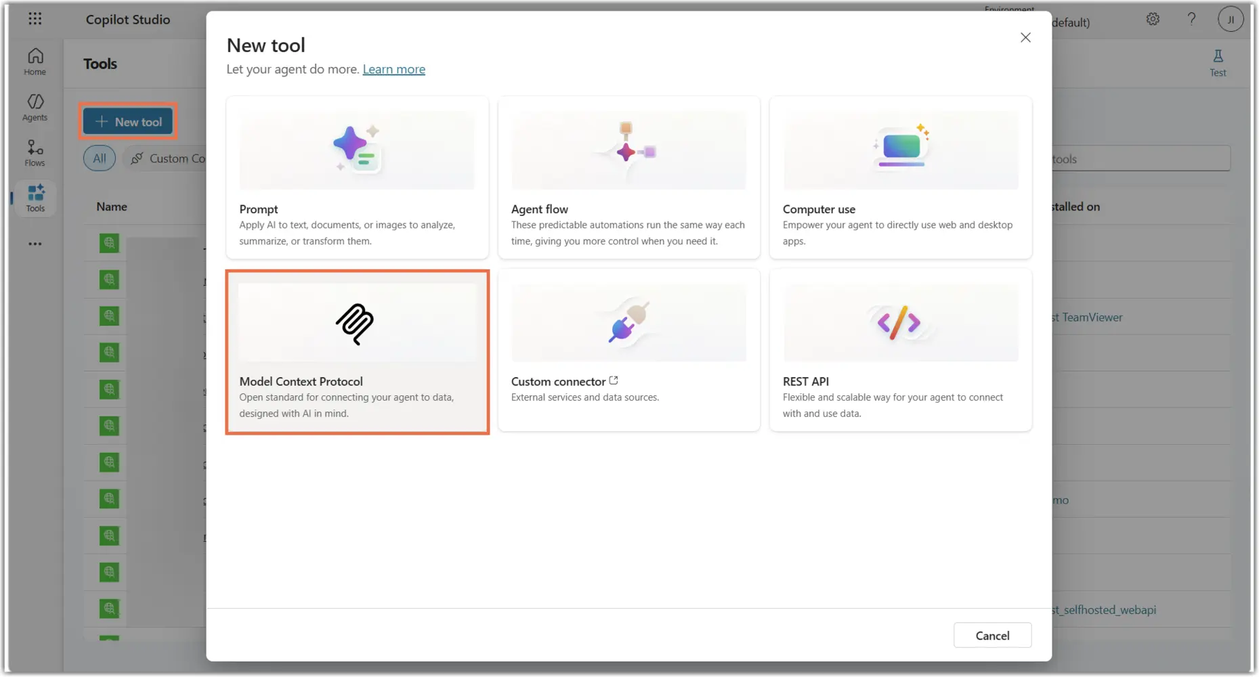Choose the Prompt tool title
Viewport: 1259px width, 677px height.
pyautogui.click(x=258, y=209)
